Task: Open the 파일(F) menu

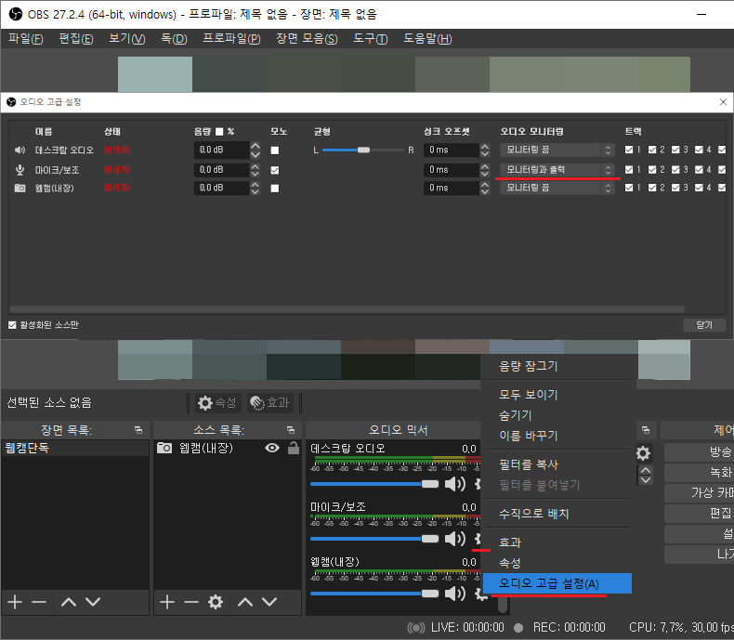Action: (x=26, y=38)
